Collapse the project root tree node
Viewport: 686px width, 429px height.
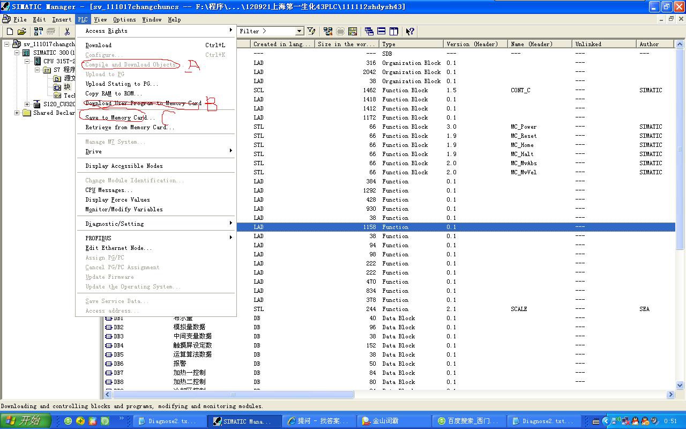[x=6, y=44]
